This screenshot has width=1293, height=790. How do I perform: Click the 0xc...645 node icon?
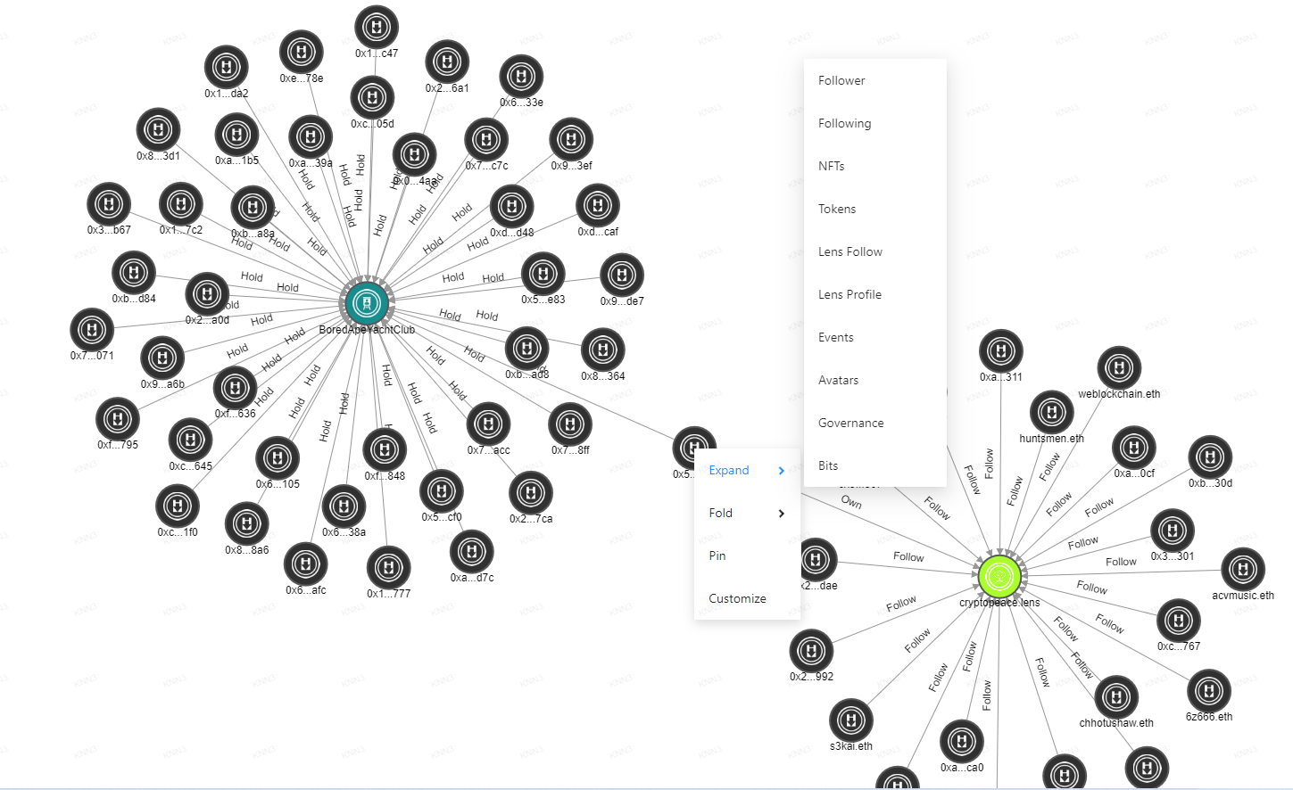(x=190, y=440)
